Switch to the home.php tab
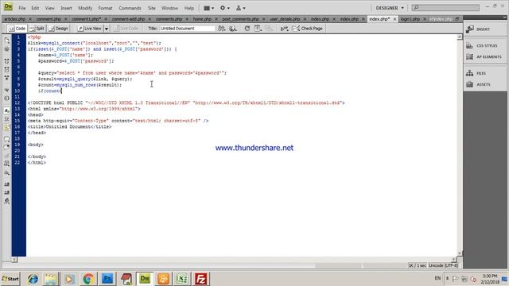Image resolution: width=509 pixels, height=286 pixels. tap(202, 19)
